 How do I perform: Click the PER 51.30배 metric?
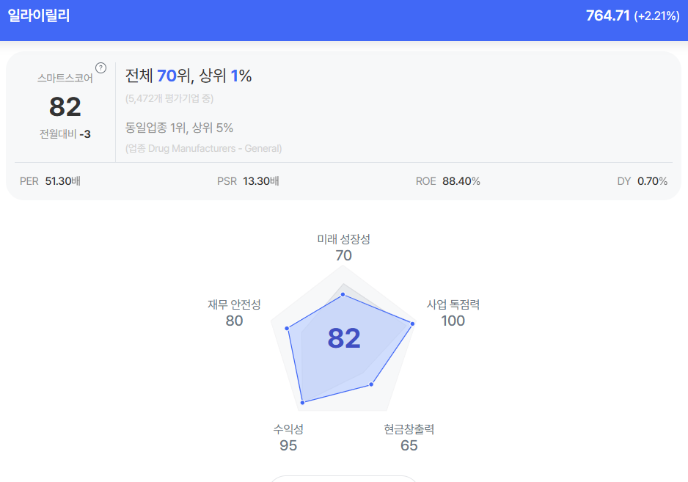coord(51,181)
